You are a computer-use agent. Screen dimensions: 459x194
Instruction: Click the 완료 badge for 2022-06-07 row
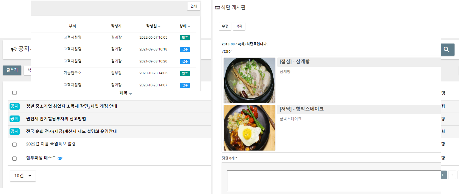click(185, 37)
